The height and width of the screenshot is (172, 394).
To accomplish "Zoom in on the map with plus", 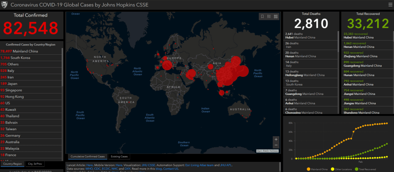I will (276, 139).
